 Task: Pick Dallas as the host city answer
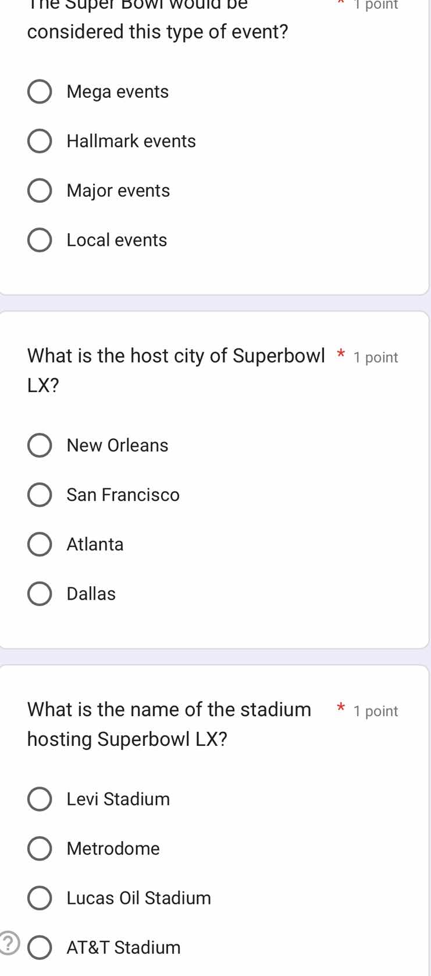pos(39,593)
